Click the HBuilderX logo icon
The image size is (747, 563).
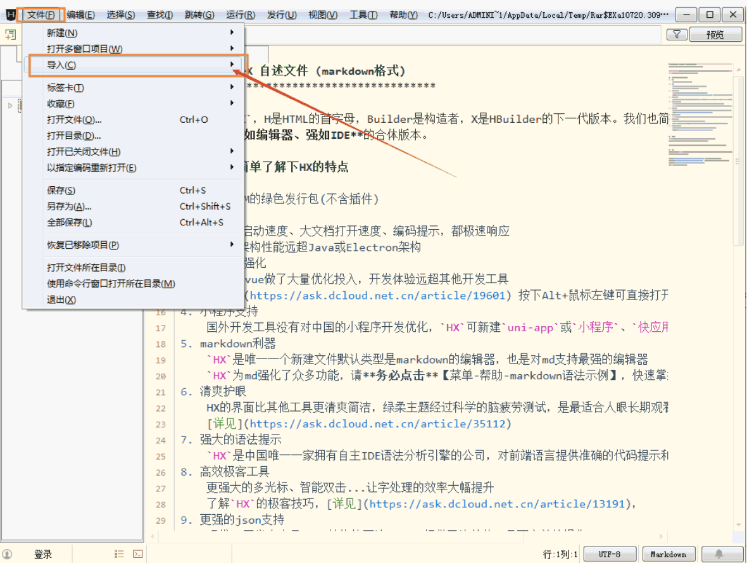click(x=10, y=15)
